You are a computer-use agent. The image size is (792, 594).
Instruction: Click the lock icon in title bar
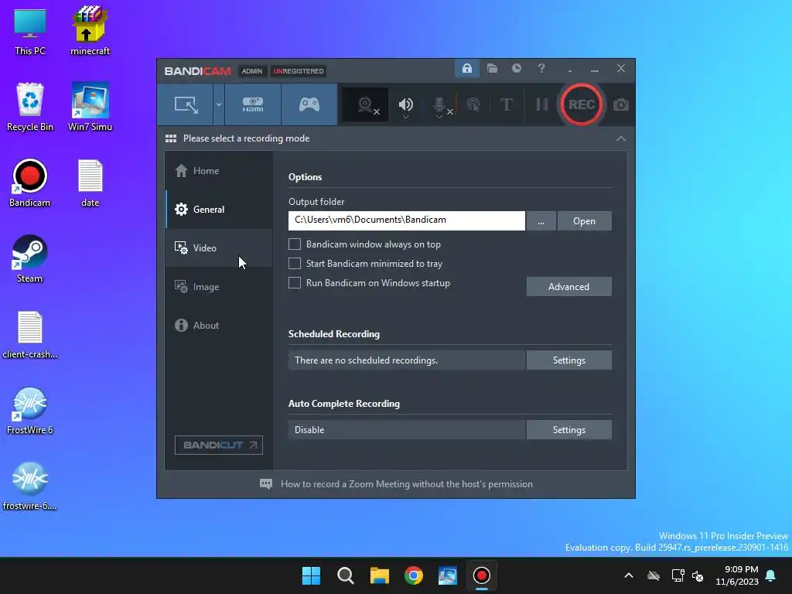(466, 68)
